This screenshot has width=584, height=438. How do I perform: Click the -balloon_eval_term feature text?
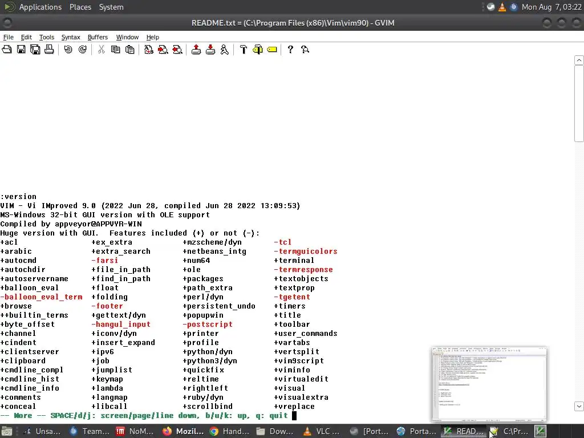[x=41, y=297]
